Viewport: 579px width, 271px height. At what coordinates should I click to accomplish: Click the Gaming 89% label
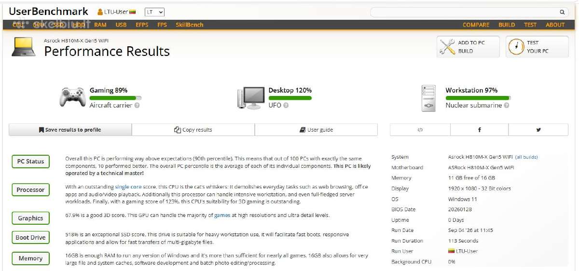(109, 90)
